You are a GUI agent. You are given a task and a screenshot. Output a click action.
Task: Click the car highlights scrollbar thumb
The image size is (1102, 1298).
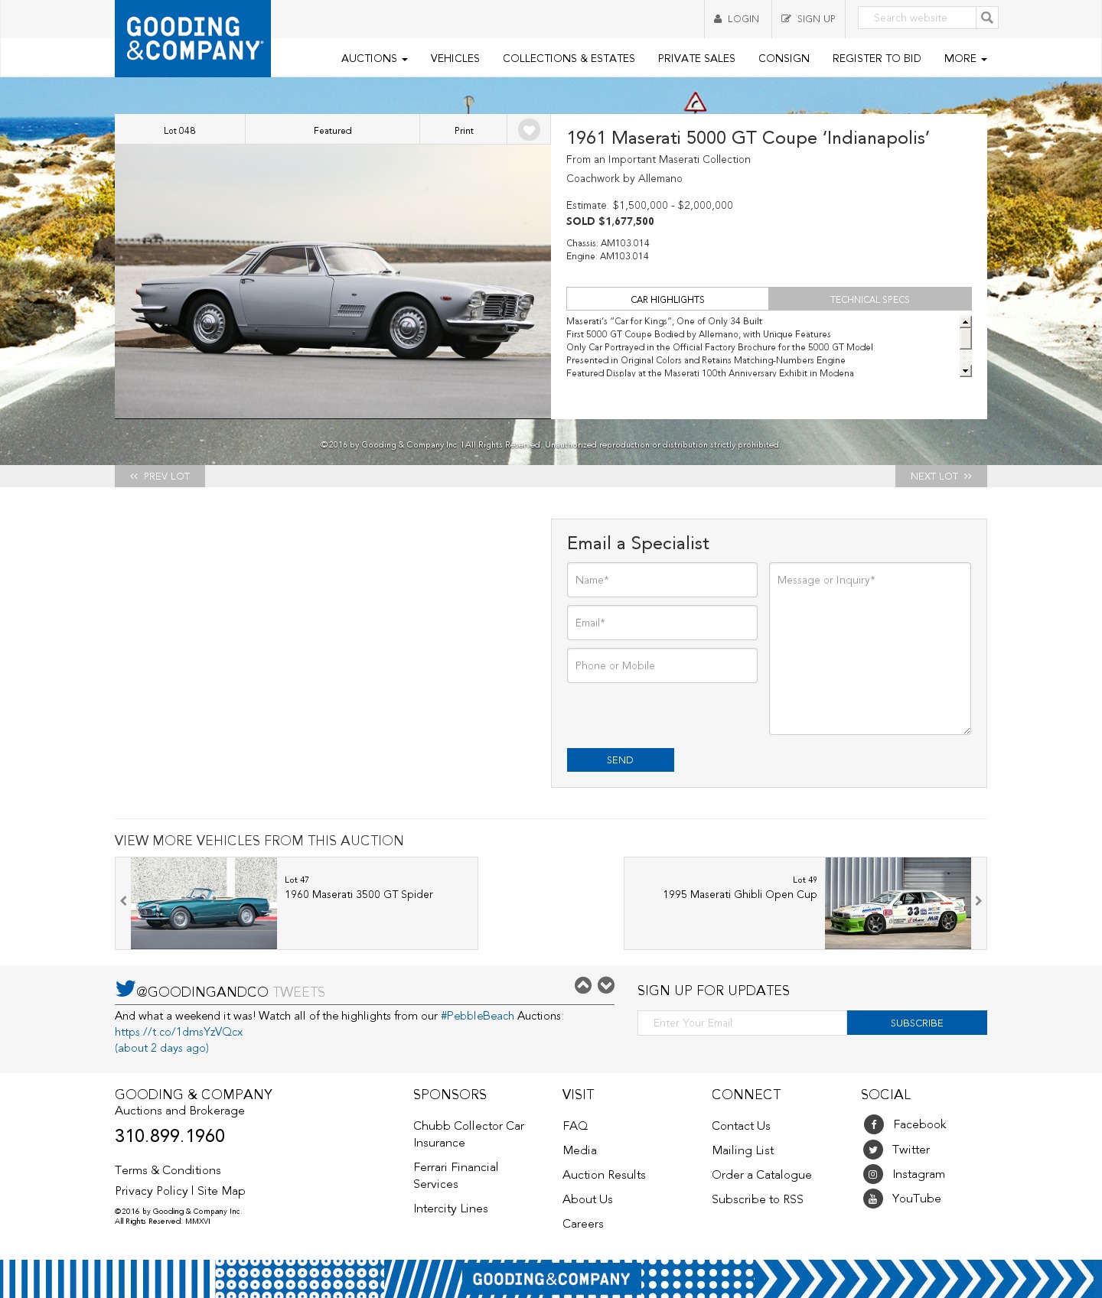pos(966,338)
